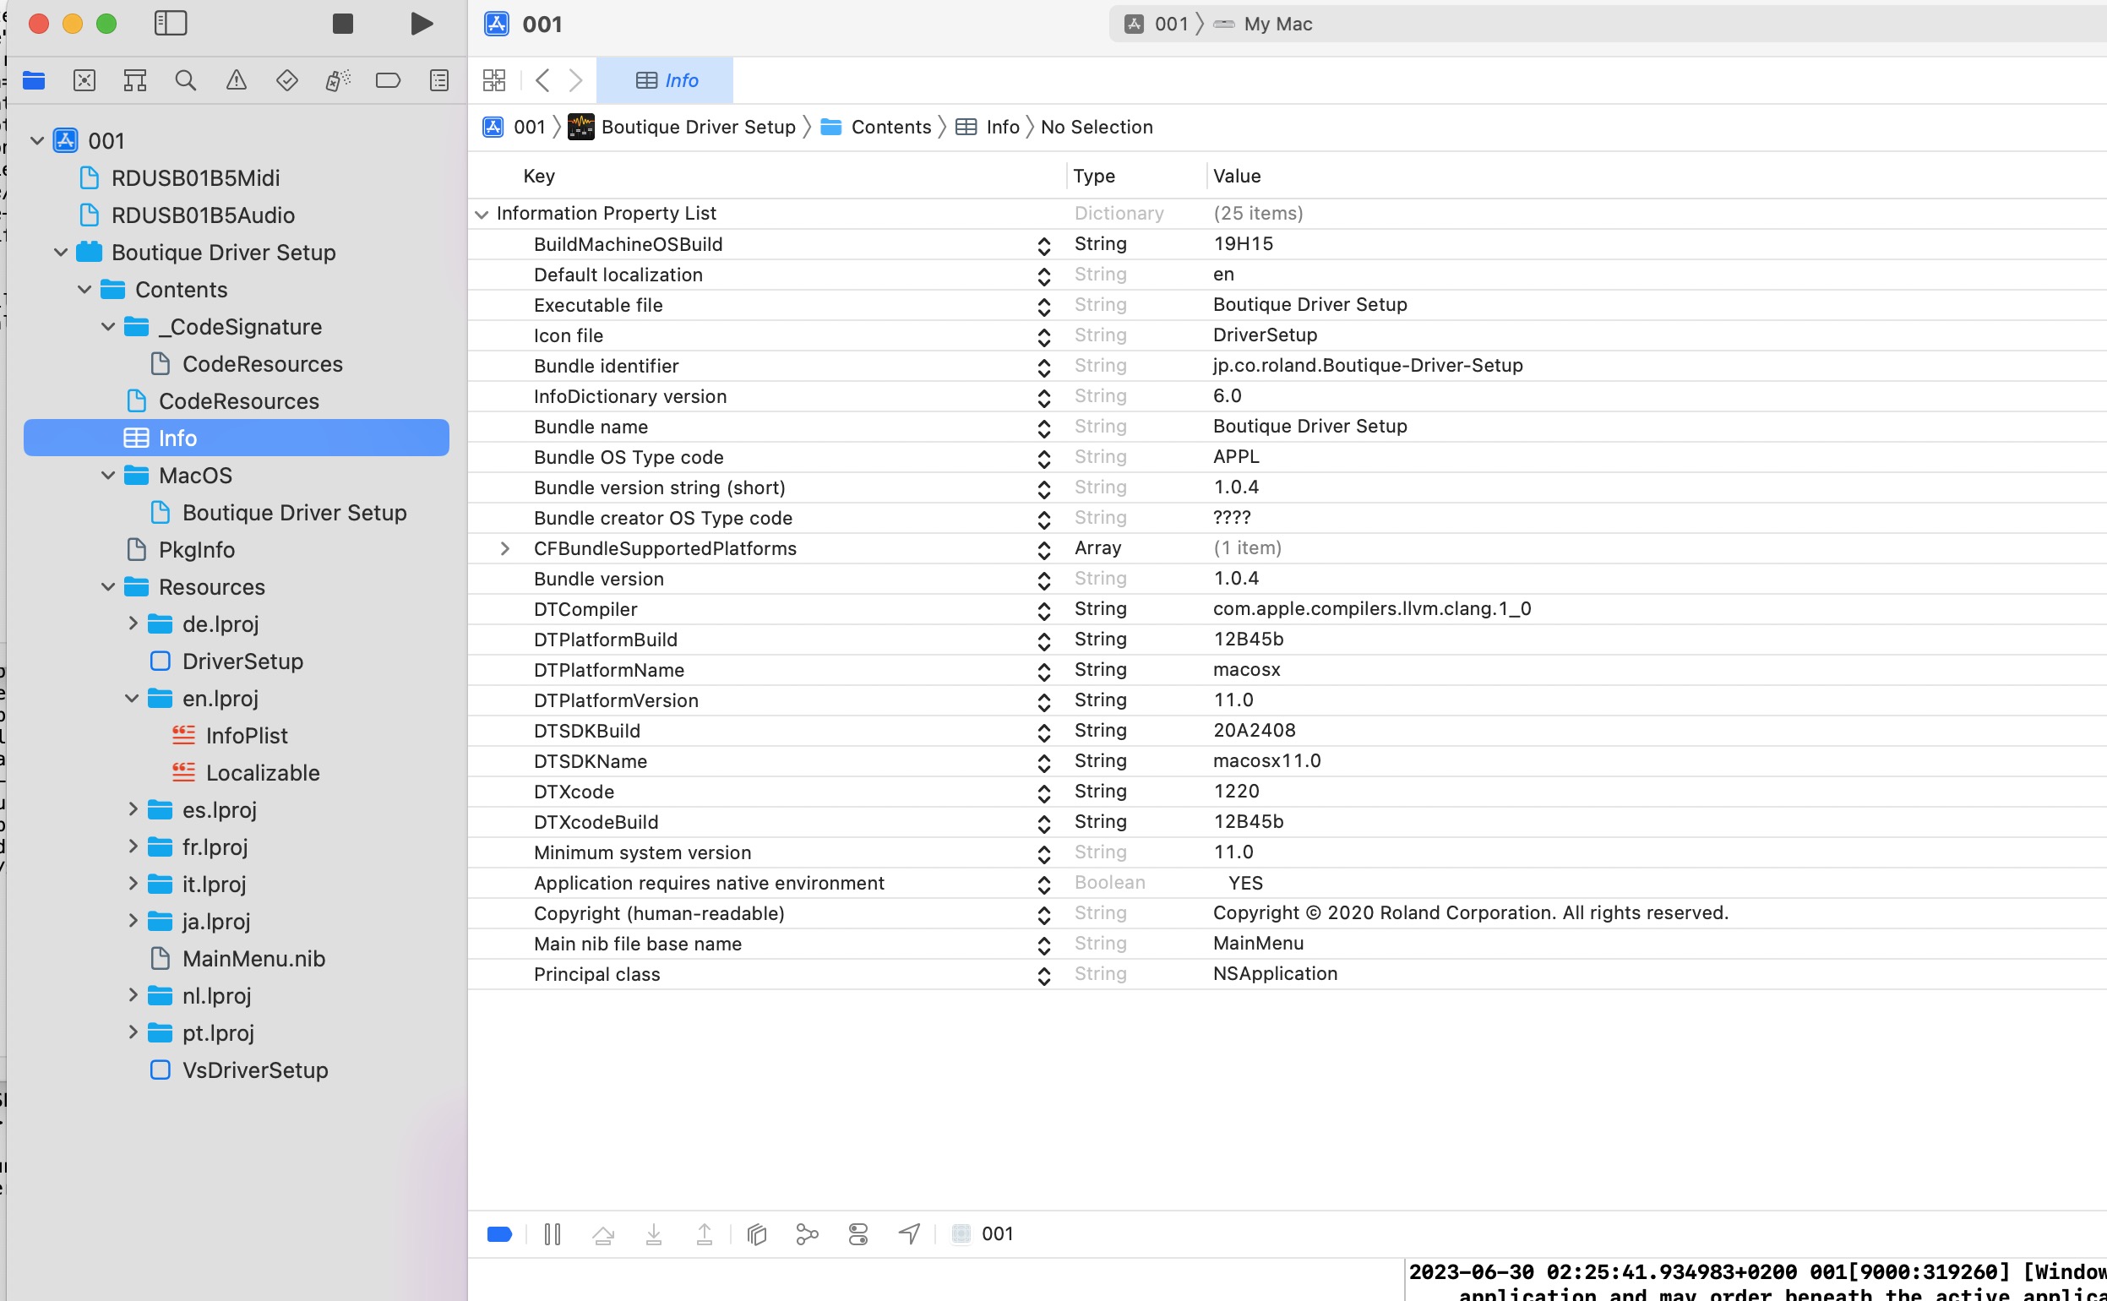Select the RDUSB01B5Midi file
The width and height of the screenshot is (2107, 1301).
click(179, 178)
